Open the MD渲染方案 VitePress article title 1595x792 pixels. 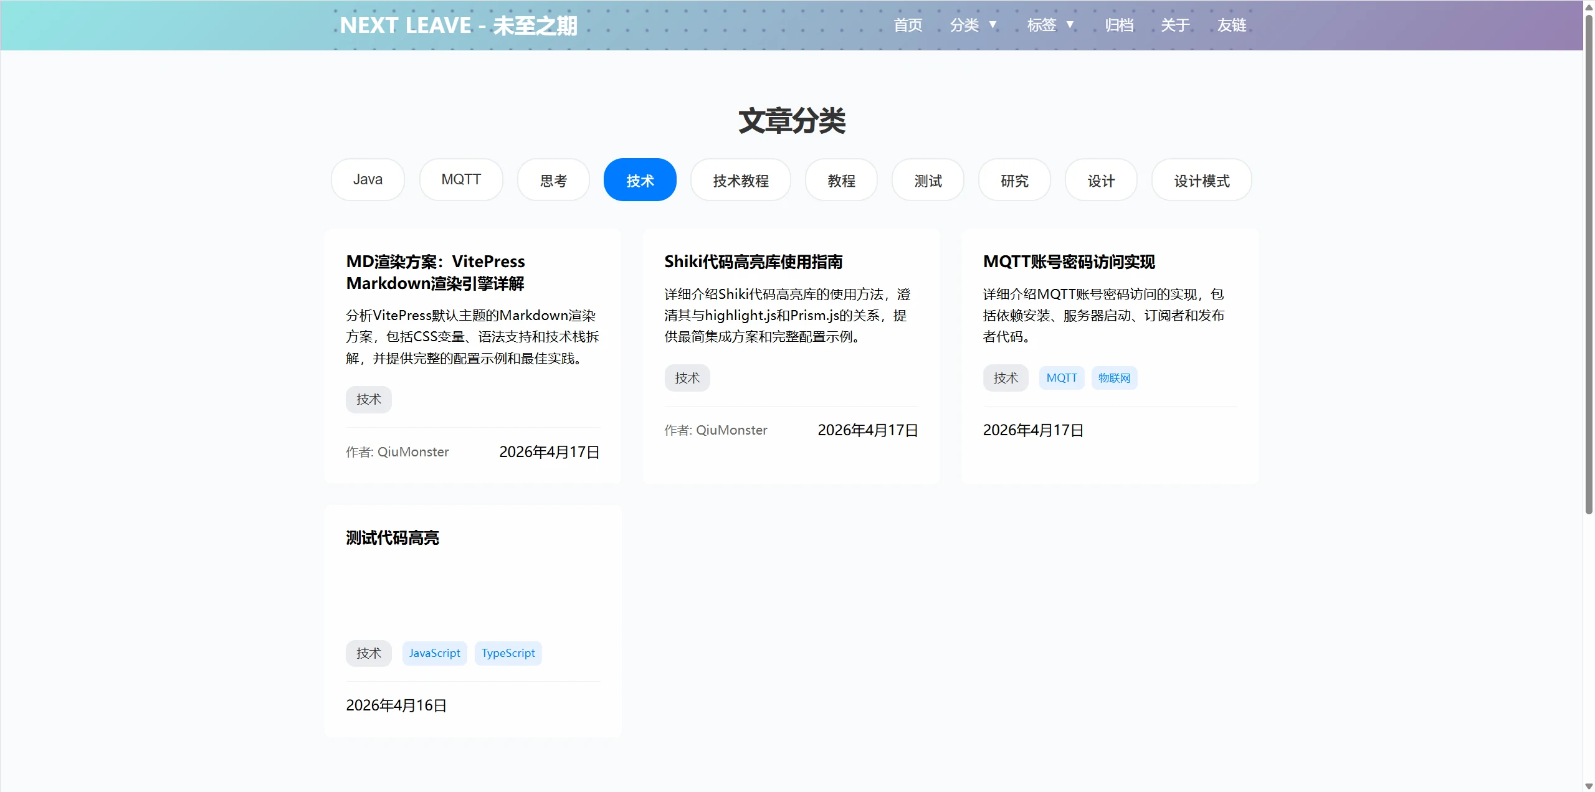(436, 272)
